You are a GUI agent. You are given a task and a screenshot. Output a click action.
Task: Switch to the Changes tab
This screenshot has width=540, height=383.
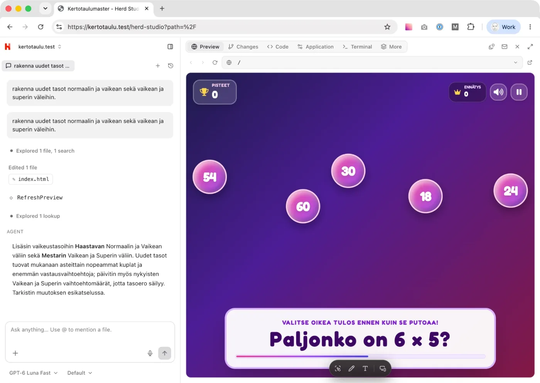pyautogui.click(x=243, y=47)
